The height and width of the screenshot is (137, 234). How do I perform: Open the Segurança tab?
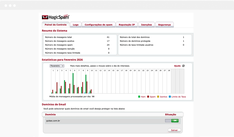tap(164, 25)
